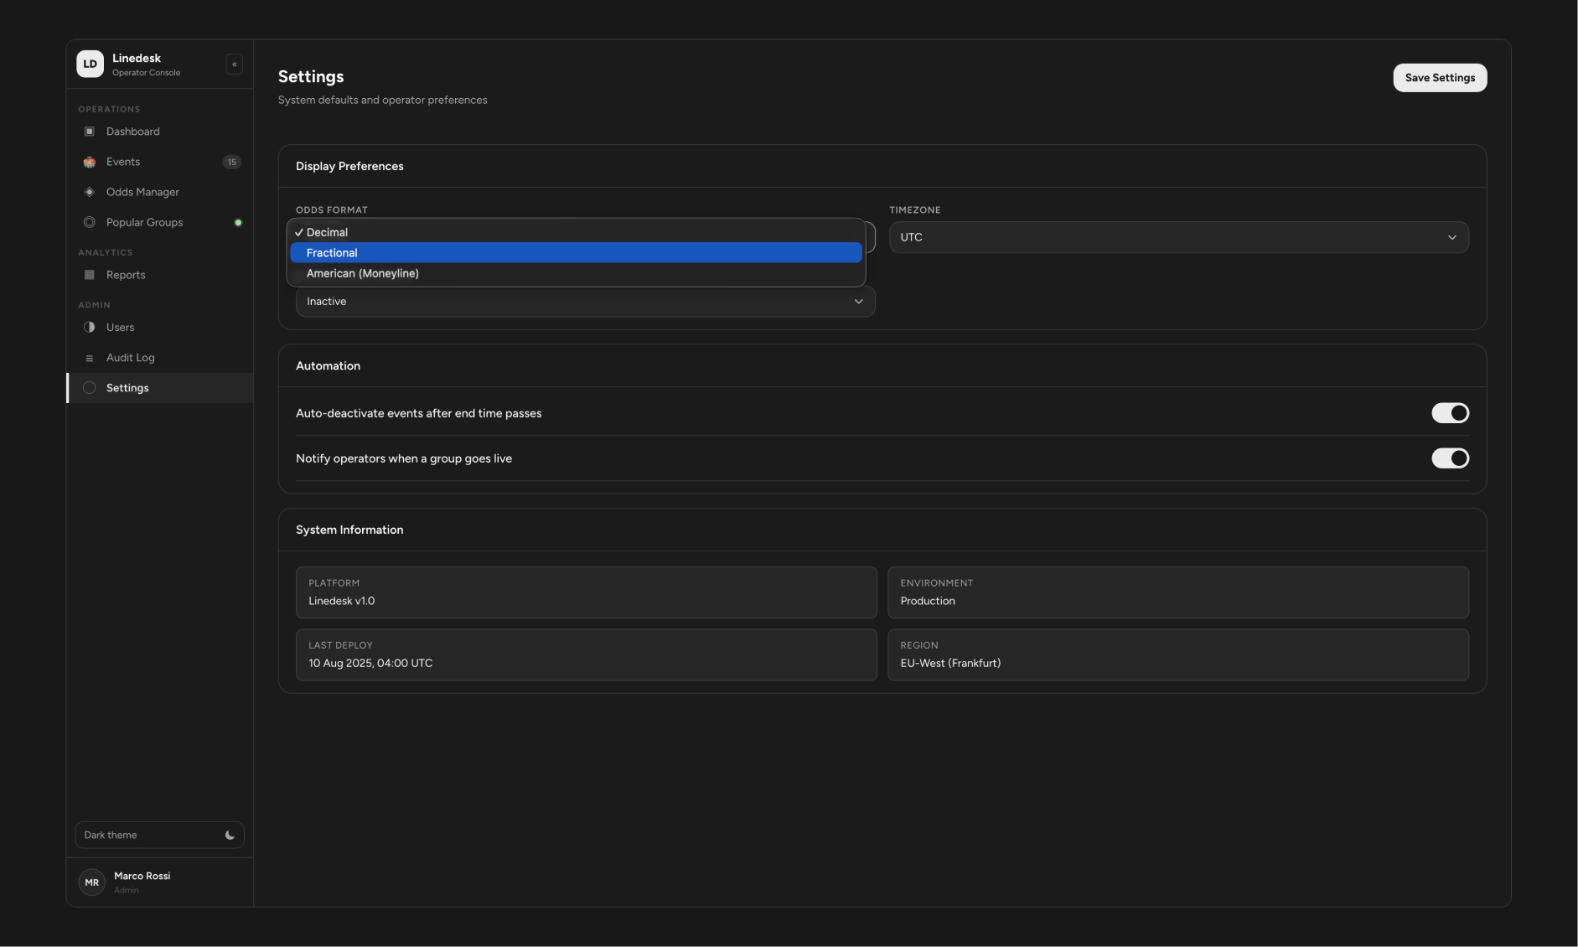
Task: Switch theme using Dark theme button
Action: point(159,835)
